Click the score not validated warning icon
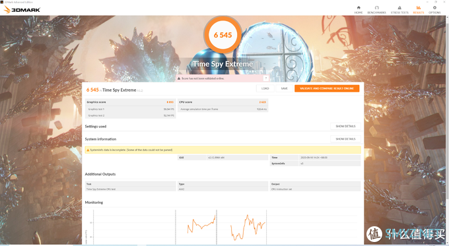Screen dimensions: 449x246 point(179,78)
